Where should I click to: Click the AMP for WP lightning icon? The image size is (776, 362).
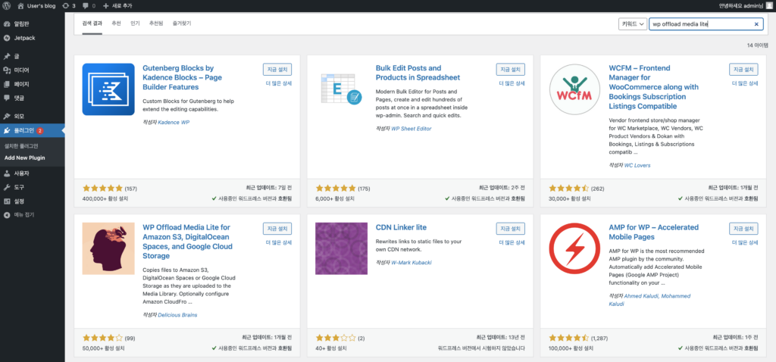575,248
